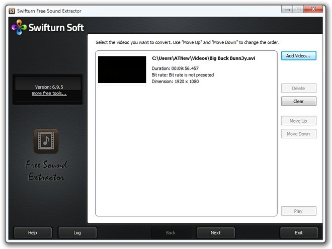Click the app icon in the title bar
This screenshot has height=249, width=332.
tap(12, 11)
